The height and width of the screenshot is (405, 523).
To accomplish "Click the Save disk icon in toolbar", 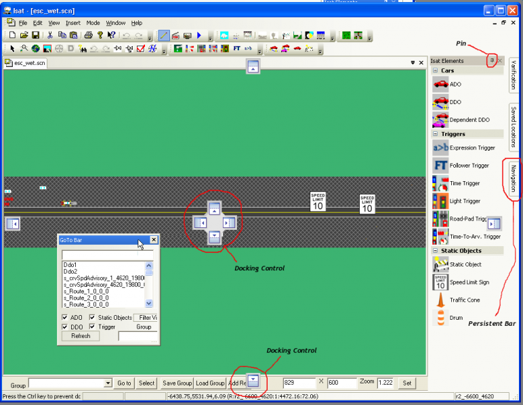I will pyautogui.click(x=36, y=35).
